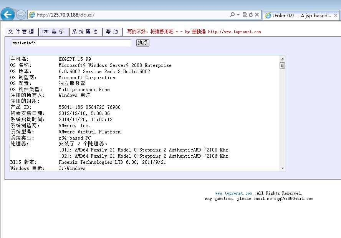Click the host name XXGSPT-15-99
This screenshot has height=238, width=341.
(75, 59)
